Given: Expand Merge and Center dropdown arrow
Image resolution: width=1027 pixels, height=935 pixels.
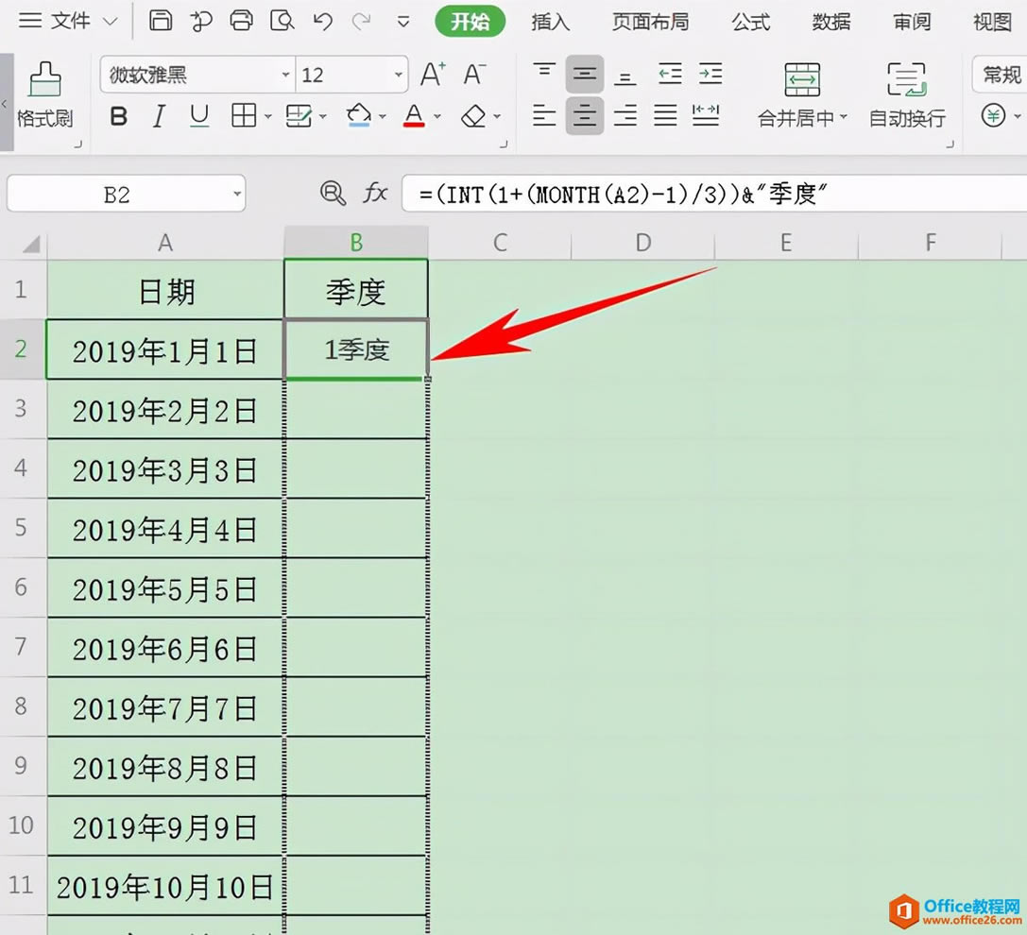Looking at the screenshot, I should tap(844, 117).
